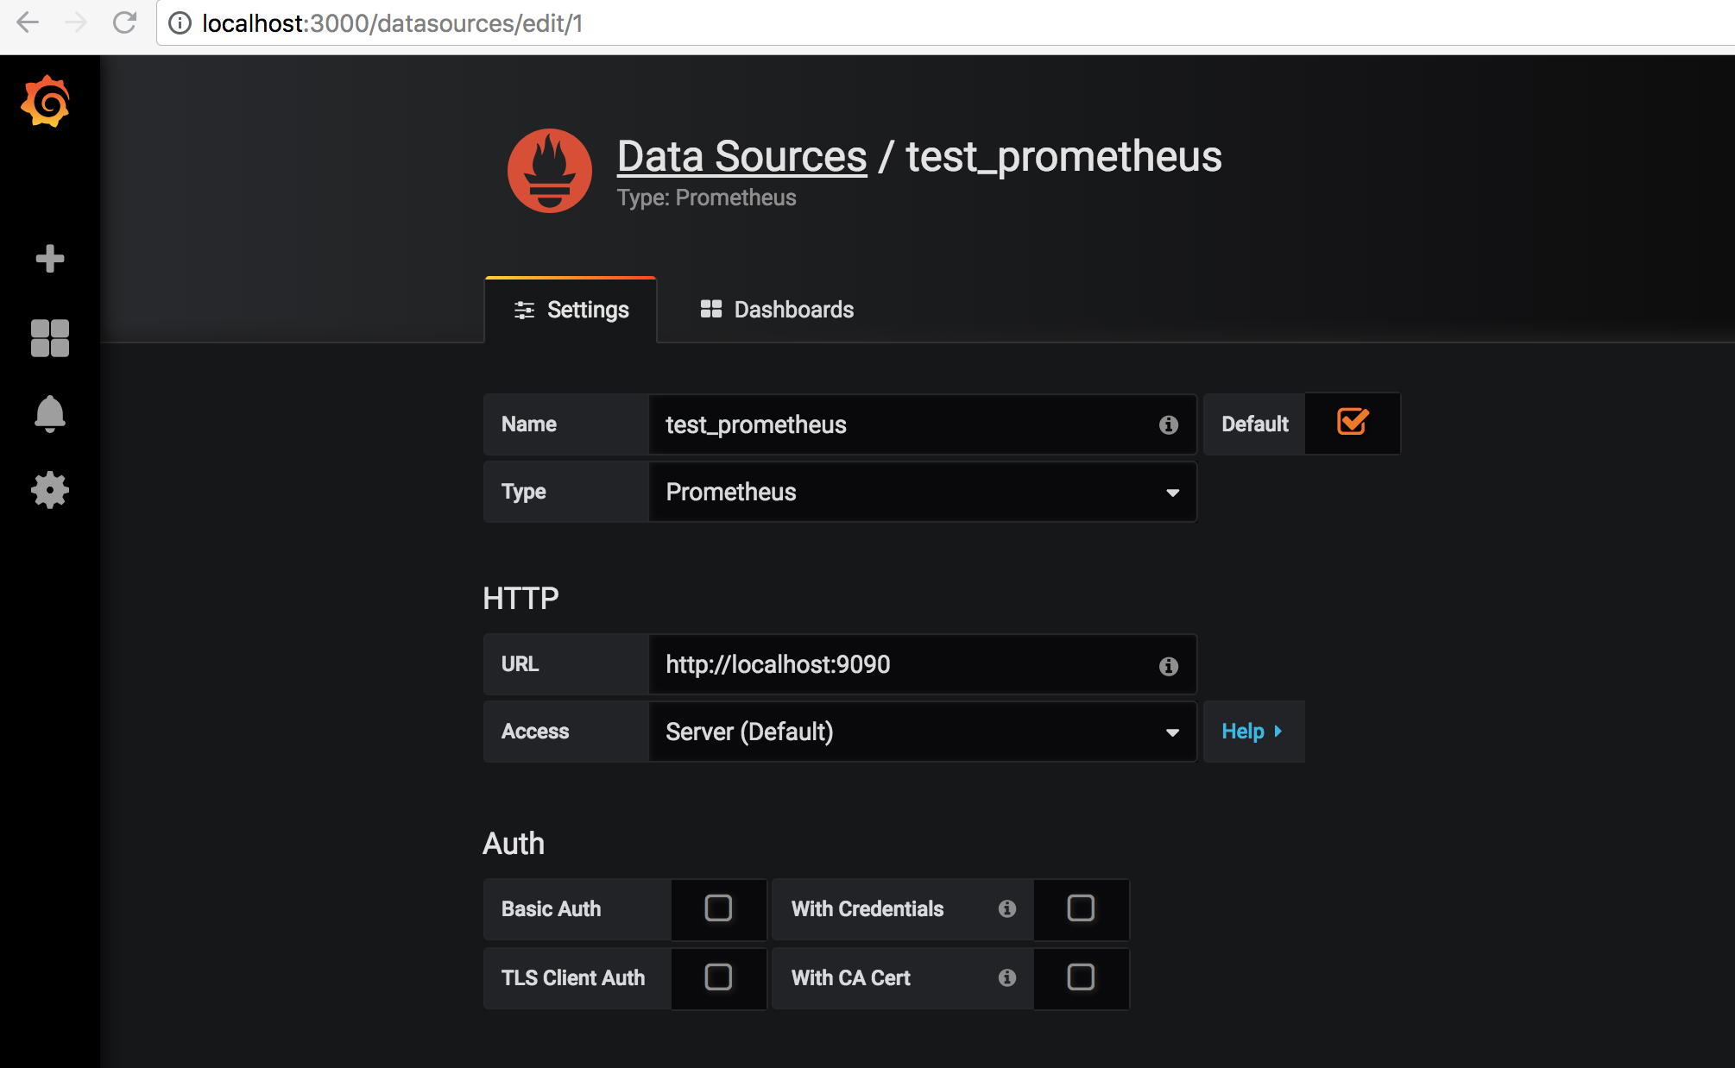Open the Dashboards grid icon in sidebar
This screenshot has width=1735, height=1068.
pos(50,338)
